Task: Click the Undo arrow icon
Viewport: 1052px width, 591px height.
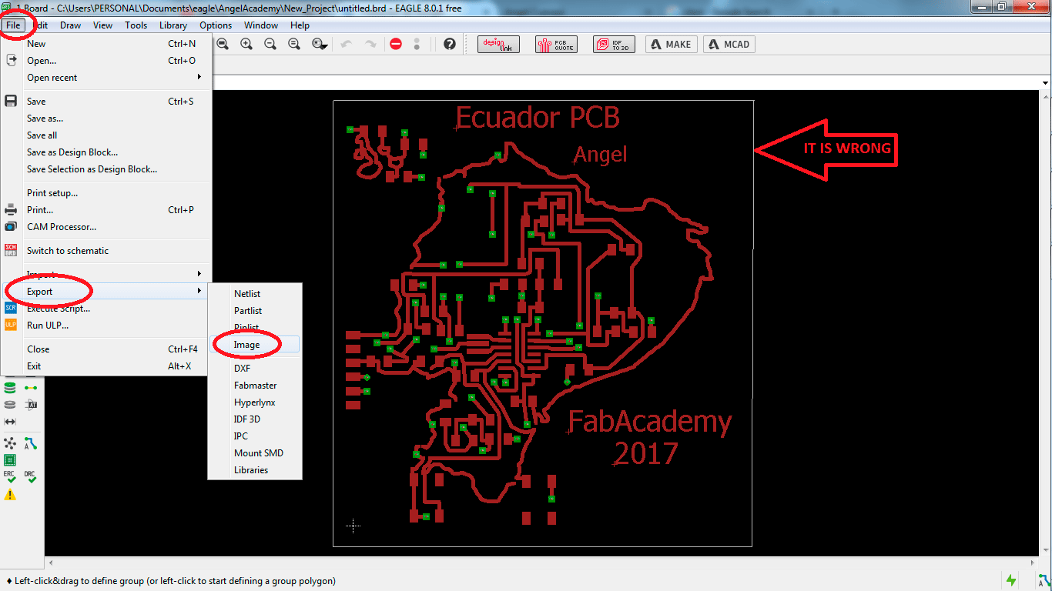Action: (x=347, y=45)
